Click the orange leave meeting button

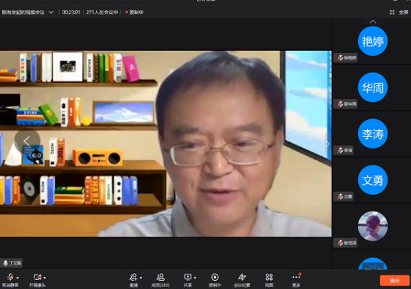pyautogui.click(x=394, y=281)
